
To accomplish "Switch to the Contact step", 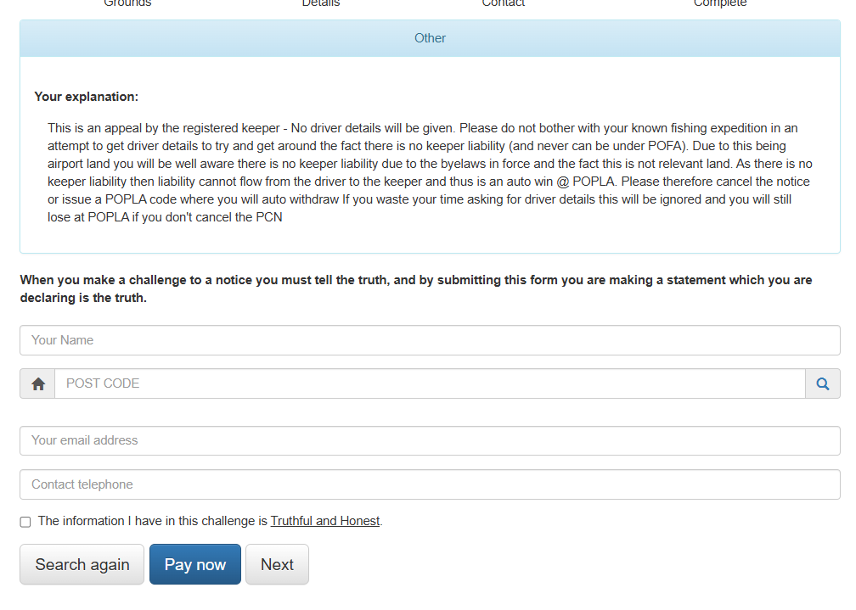I will coord(504,3).
